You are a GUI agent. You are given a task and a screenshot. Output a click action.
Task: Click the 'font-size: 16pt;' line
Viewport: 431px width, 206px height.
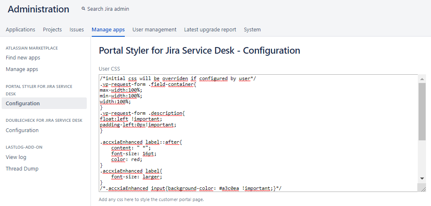click(x=133, y=154)
